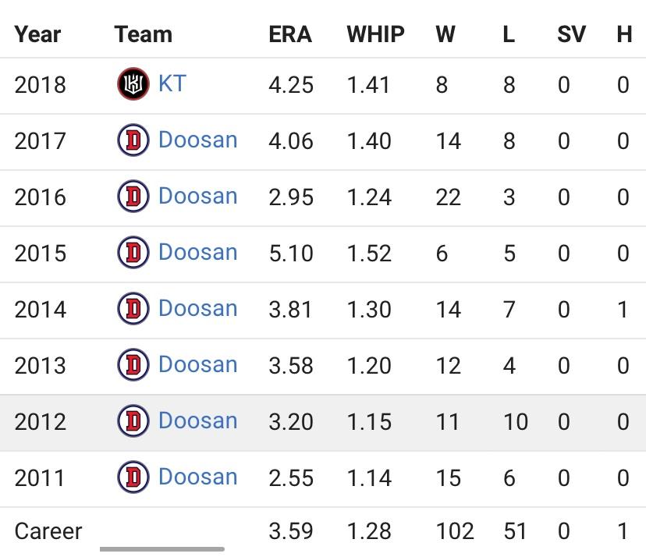Sort table by WHIP column header
The image size is (646, 557).
tap(375, 34)
